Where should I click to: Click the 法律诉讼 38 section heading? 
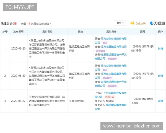pos(9,24)
